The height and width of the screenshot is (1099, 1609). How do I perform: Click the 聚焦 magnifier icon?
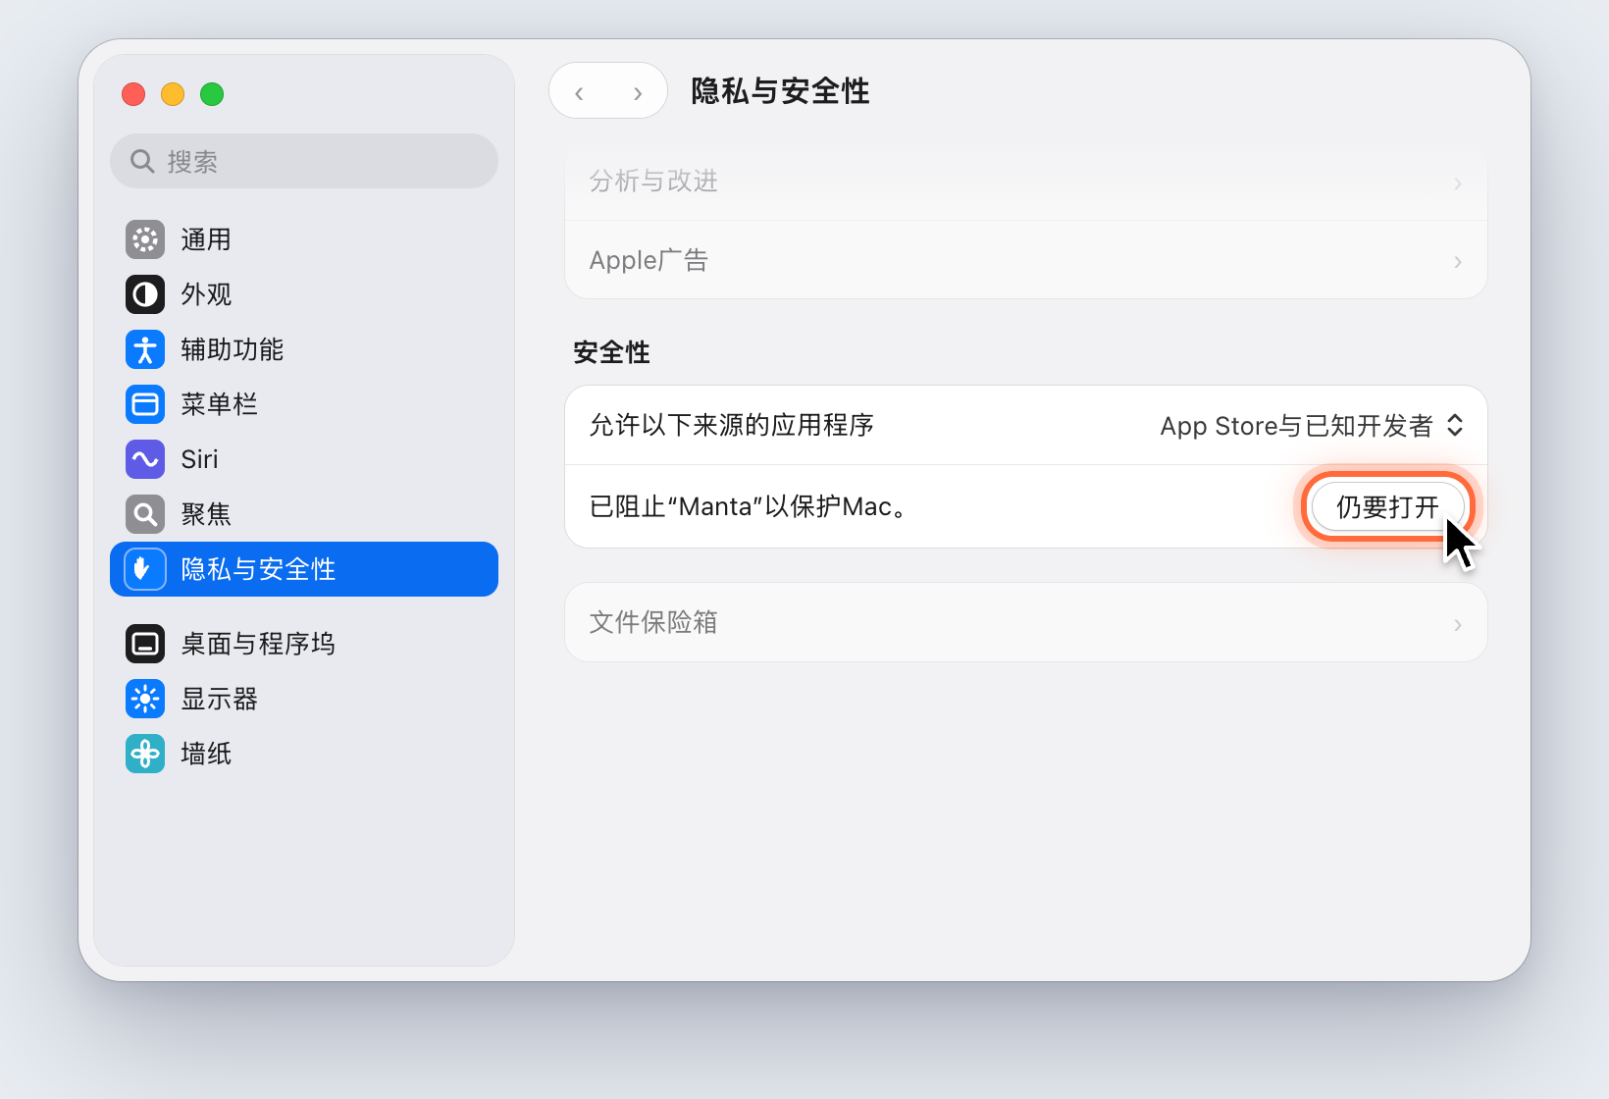coord(145,514)
